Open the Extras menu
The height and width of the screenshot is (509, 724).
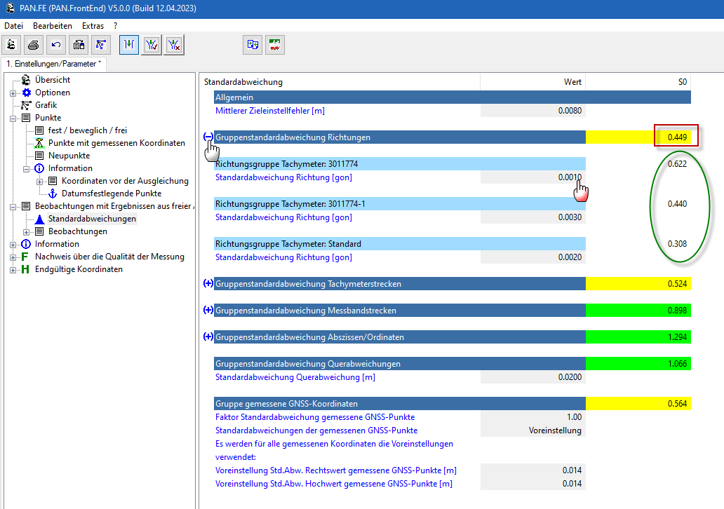click(93, 25)
